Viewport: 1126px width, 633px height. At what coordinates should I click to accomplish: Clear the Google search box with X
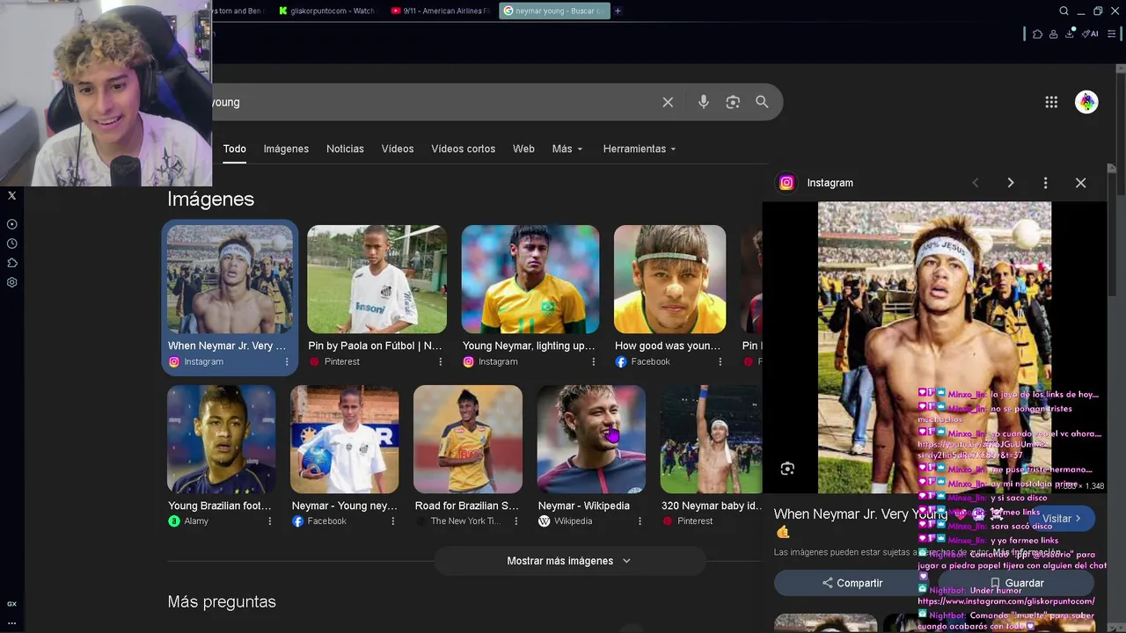pyautogui.click(x=668, y=102)
